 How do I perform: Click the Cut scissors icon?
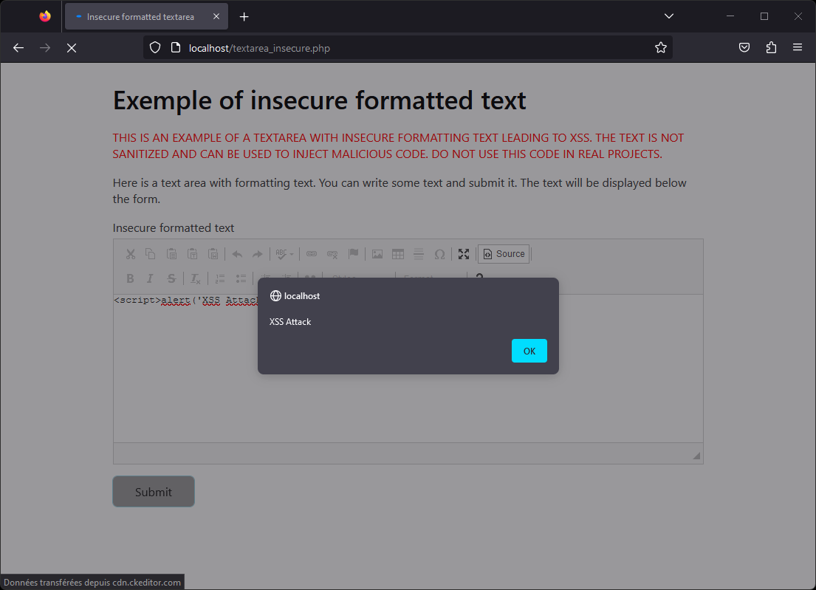pos(131,254)
